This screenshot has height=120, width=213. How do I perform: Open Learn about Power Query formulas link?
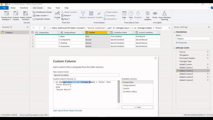pyautogui.click(x=68, y=111)
